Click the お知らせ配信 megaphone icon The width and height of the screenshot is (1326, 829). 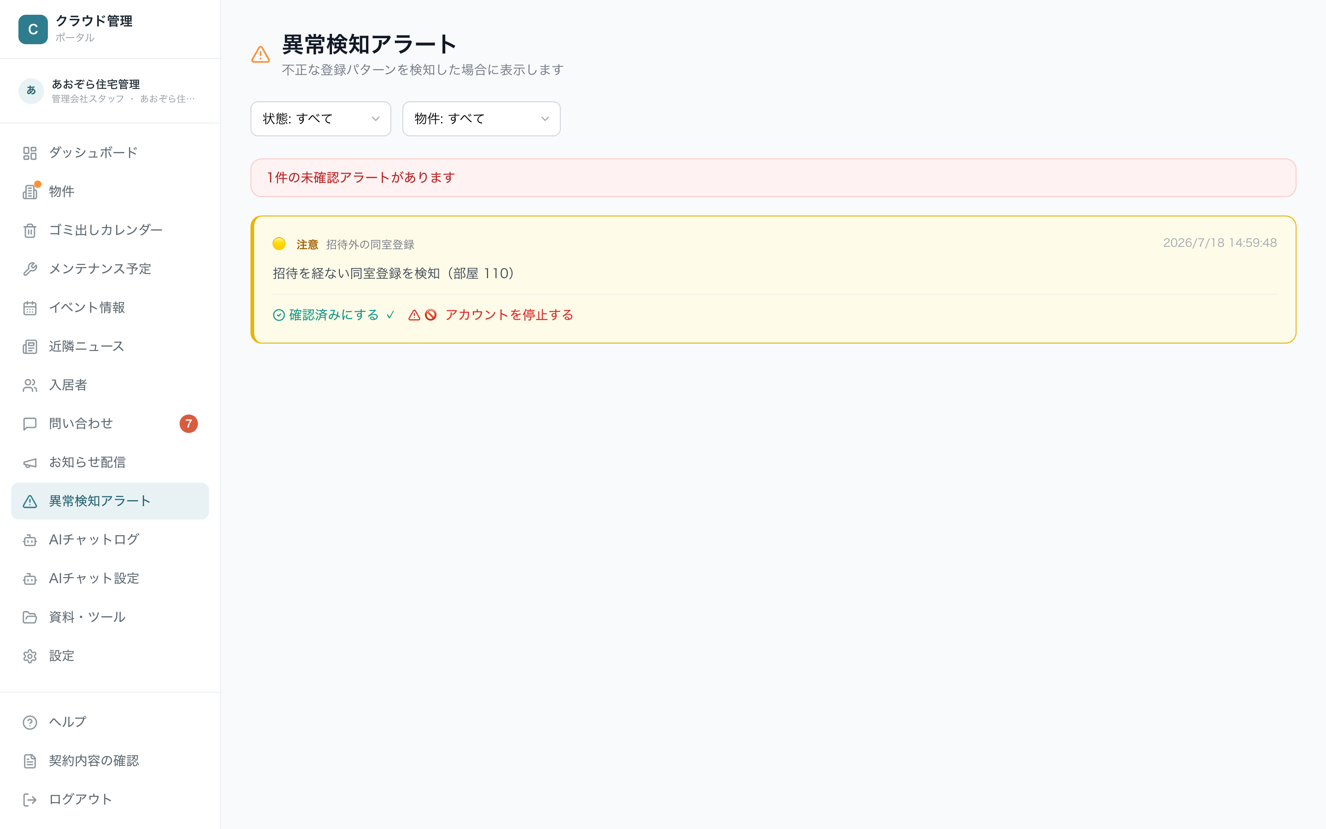click(x=29, y=463)
